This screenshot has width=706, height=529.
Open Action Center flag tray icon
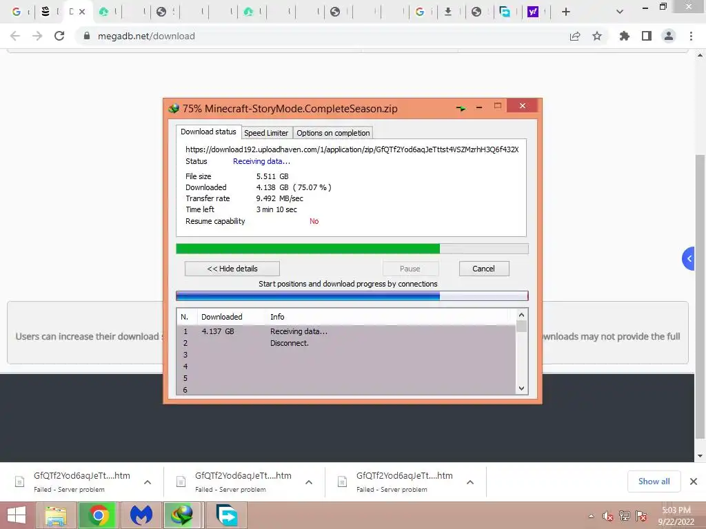click(x=641, y=516)
